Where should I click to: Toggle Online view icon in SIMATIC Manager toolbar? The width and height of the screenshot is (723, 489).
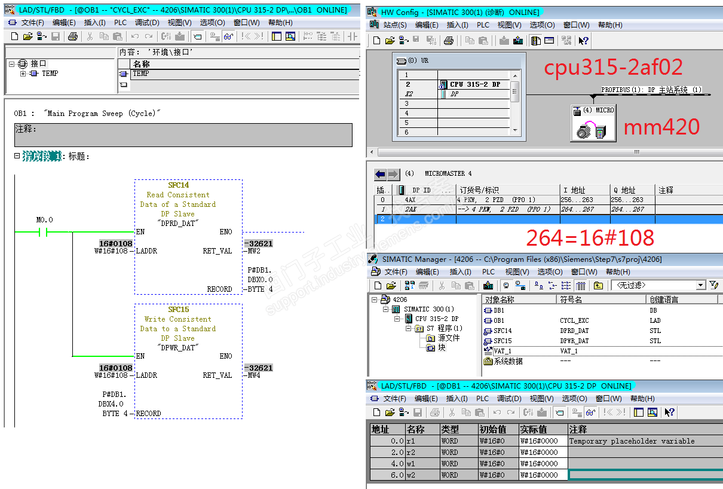520,286
